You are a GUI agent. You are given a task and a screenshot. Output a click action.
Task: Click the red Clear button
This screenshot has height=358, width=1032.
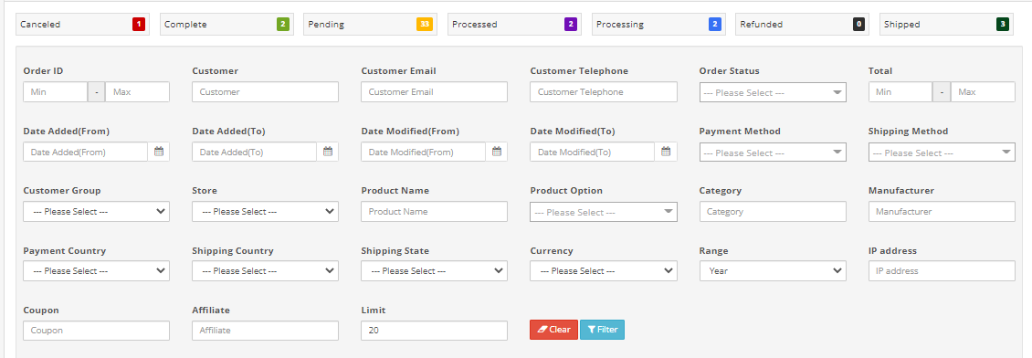pos(553,330)
